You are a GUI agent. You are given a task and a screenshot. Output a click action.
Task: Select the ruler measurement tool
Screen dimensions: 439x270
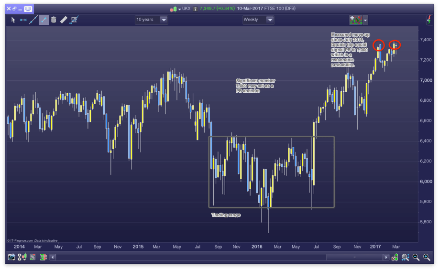[64, 20]
